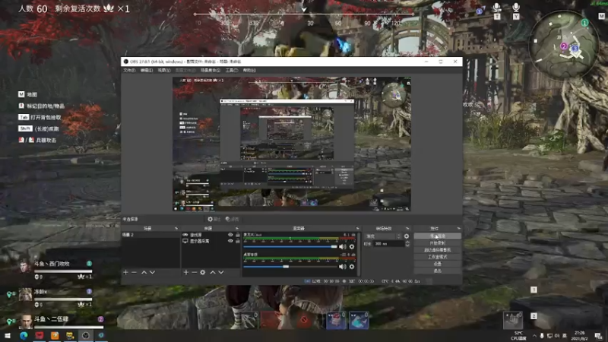Select the scene 2 list item
The image size is (608, 342).
150,235
